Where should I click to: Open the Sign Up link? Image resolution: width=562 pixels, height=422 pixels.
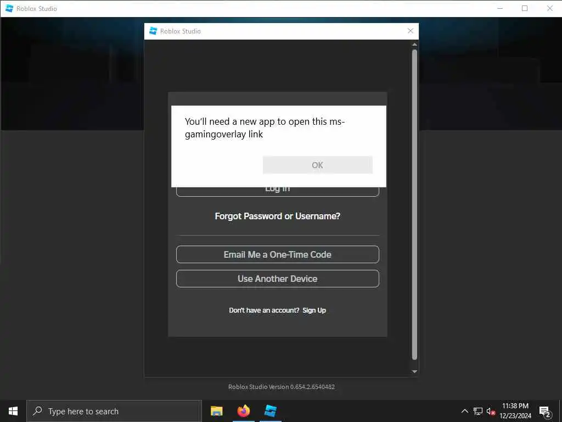314,310
